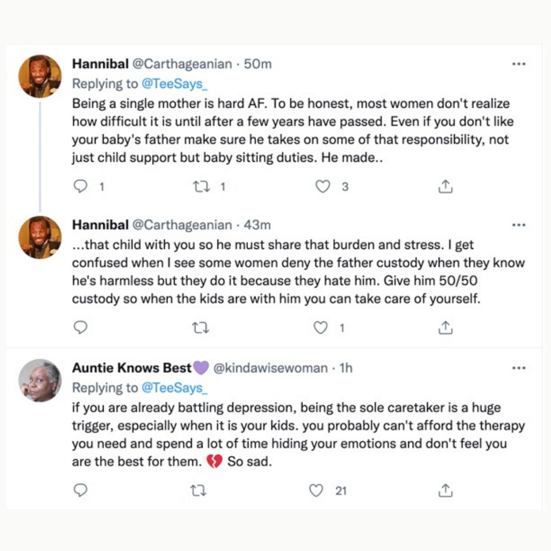Reply to Hannibal's 43m tweet
The height and width of the screenshot is (551, 551).
80,328
